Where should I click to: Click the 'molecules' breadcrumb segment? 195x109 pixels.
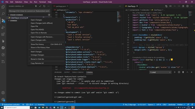145,10
